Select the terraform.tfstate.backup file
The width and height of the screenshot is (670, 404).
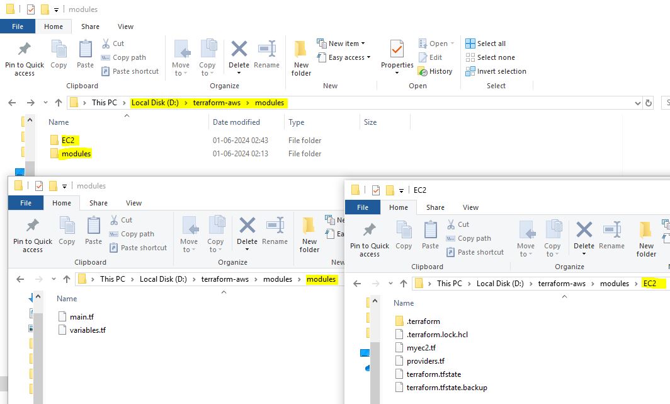click(446, 388)
